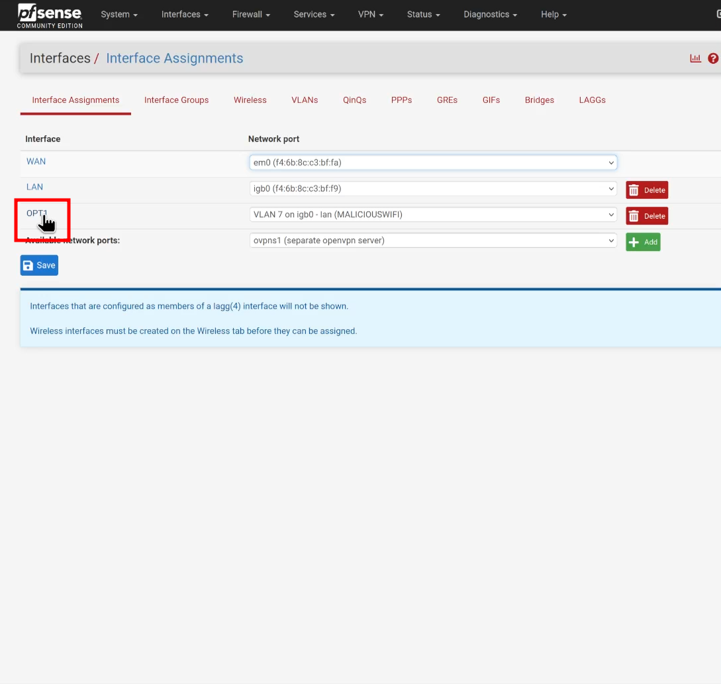Expand the available ports dropdown ovpns1
The height and width of the screenshot is (684, 721).
433,240
